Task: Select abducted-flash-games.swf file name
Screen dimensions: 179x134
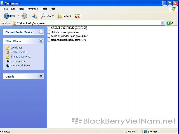Action: 65,32
